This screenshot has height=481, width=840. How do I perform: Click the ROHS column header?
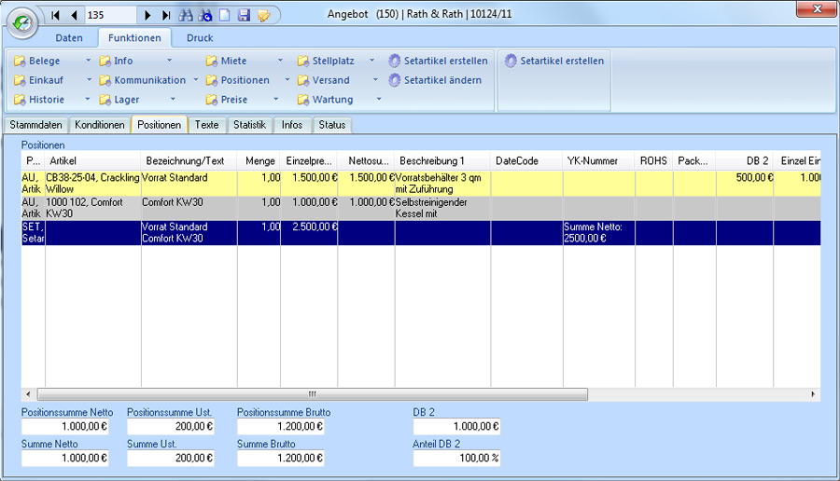coord(653,161)
